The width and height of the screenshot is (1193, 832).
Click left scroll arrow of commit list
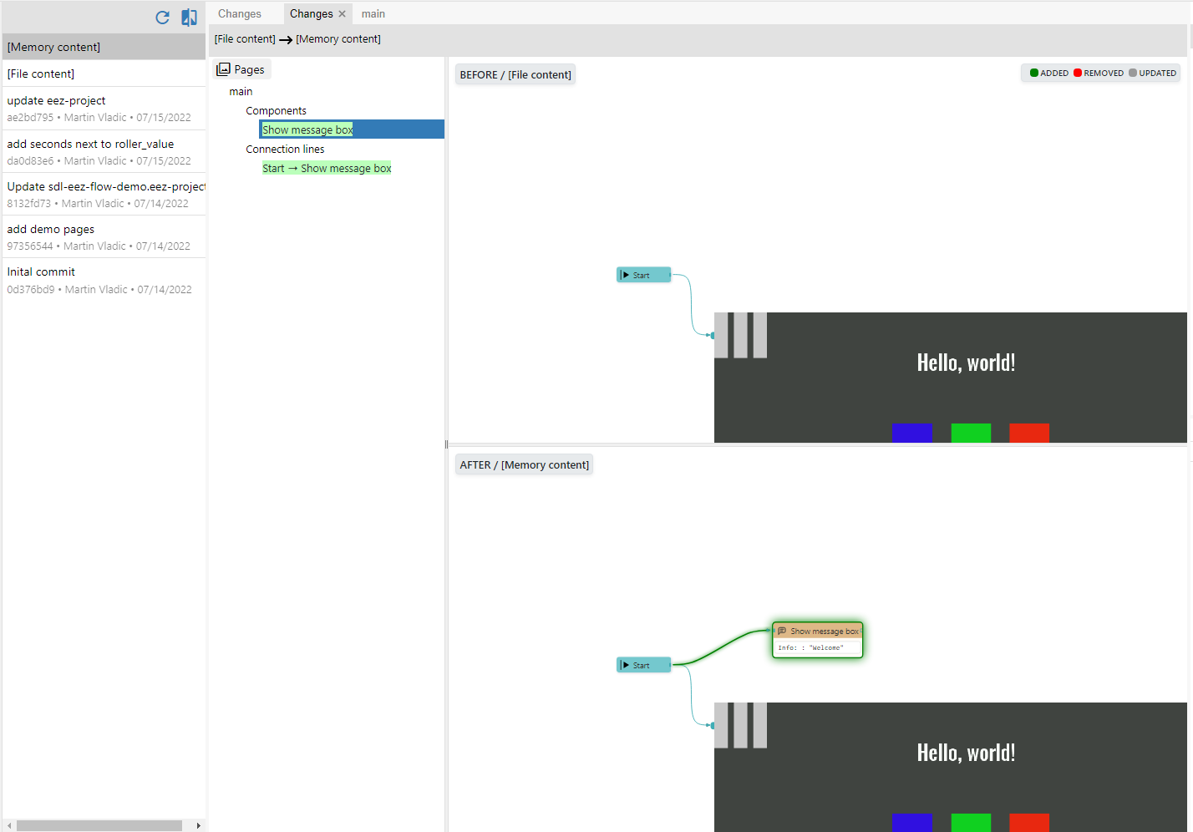point(9,825)
